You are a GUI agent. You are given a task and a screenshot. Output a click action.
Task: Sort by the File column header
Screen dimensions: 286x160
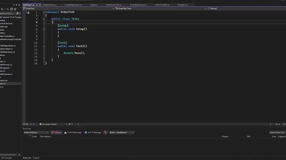[x=248, y=136]
